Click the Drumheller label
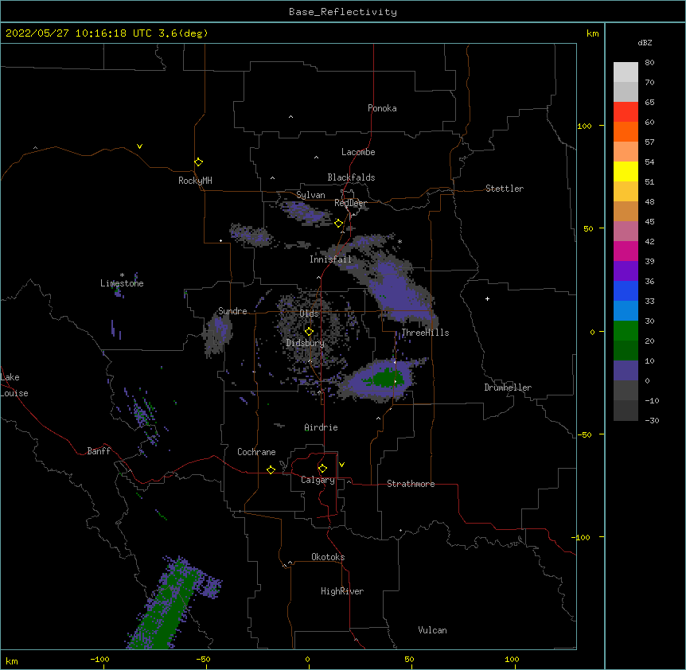The height and width of the screenshot is (670, 686). (508, 388)
